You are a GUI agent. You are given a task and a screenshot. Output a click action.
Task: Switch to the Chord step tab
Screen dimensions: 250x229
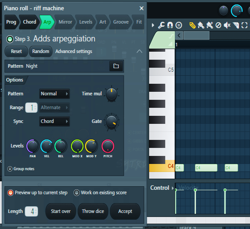coord(29,22)
